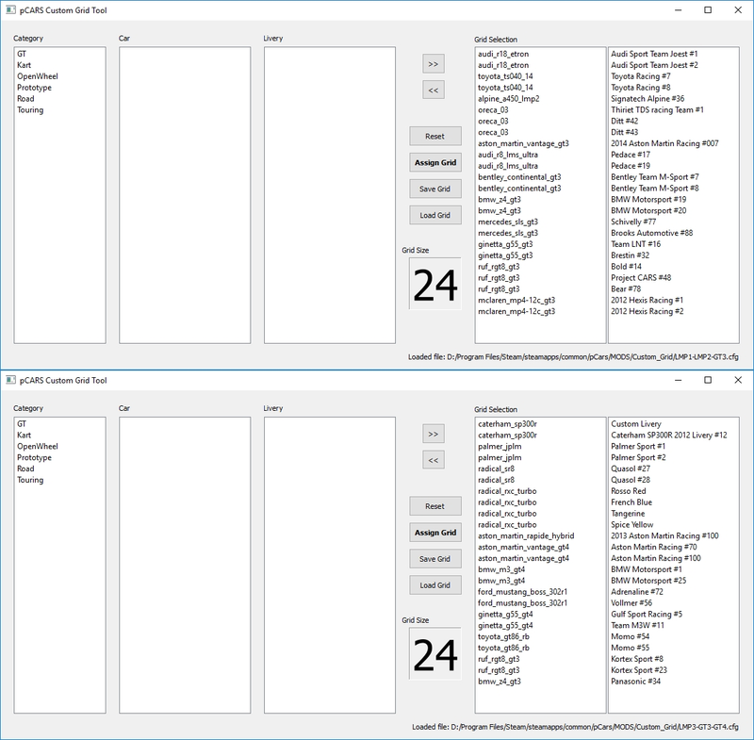
Task: Click Load Grid in the top window
Action: [435, 215]
